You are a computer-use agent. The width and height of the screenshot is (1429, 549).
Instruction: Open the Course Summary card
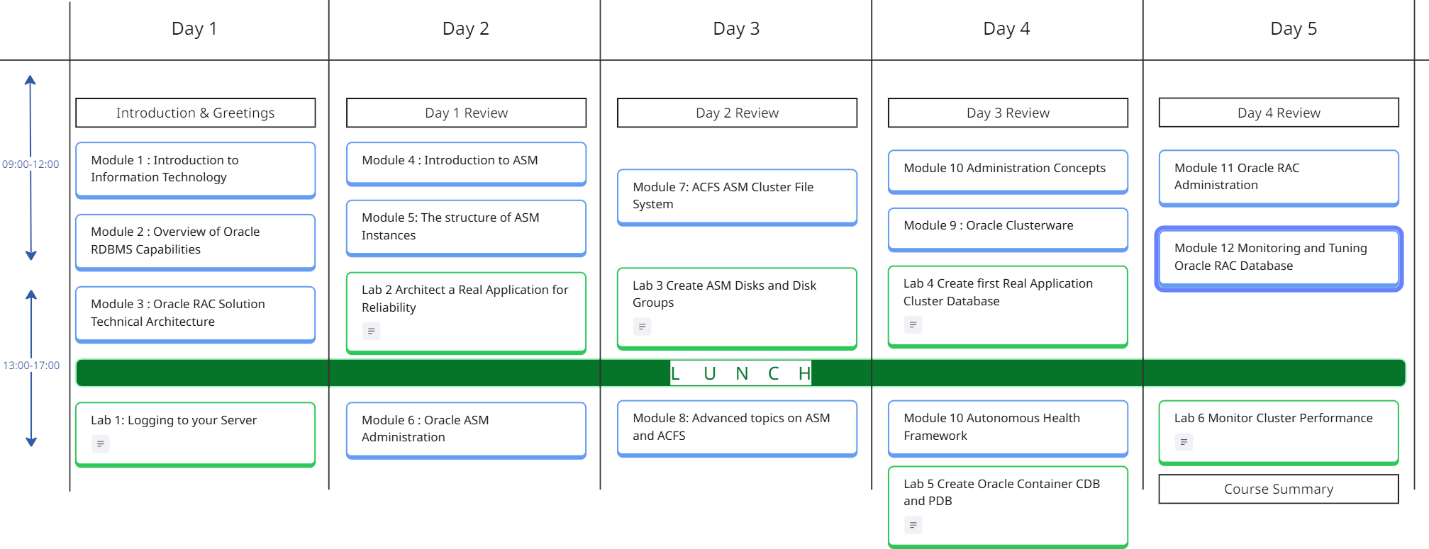[1278, 489]
